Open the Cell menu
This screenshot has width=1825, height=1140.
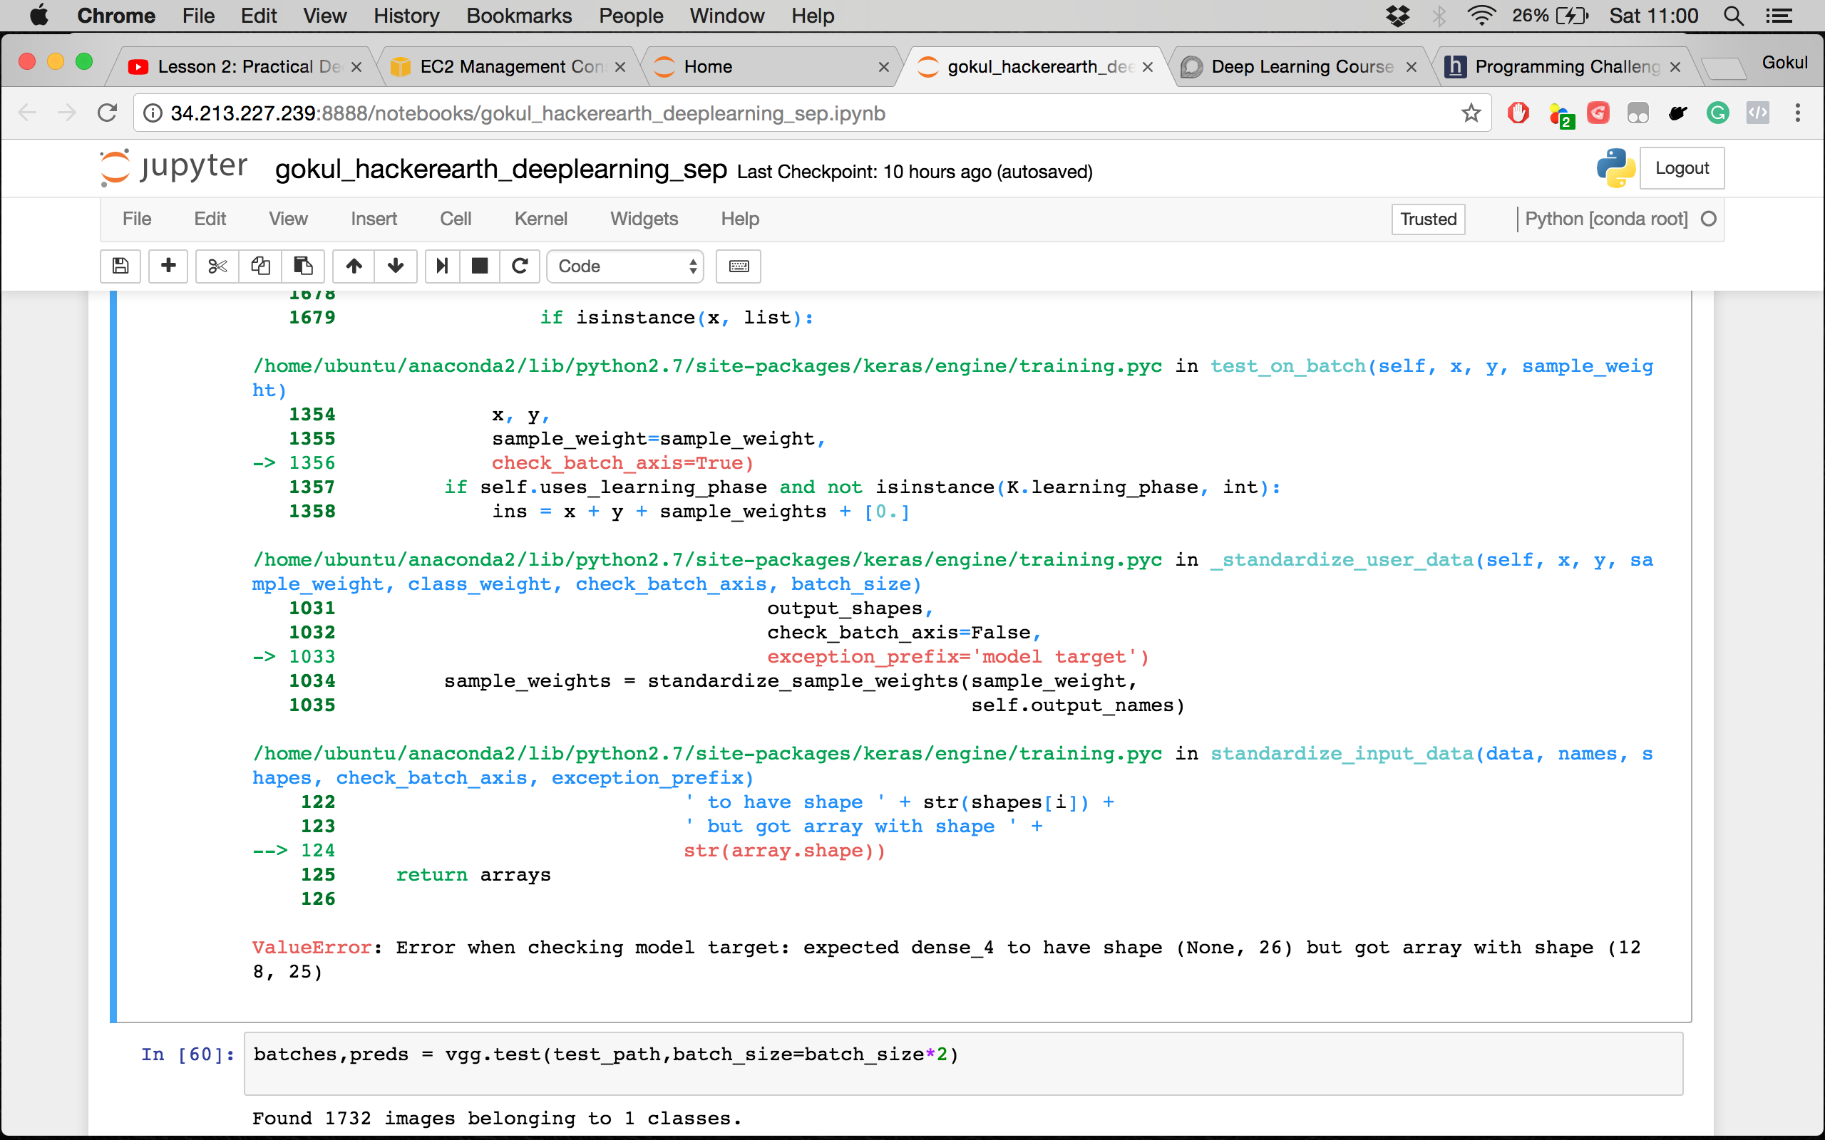point(456,219)
